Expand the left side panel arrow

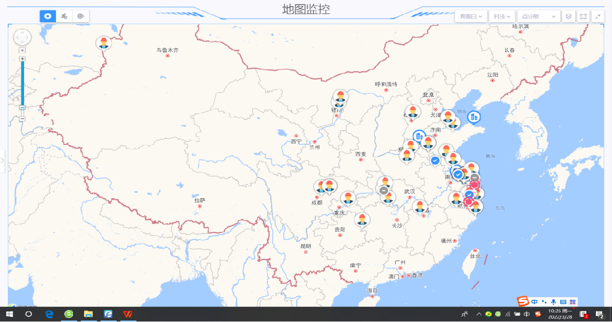pyautogui.click(x=3, y=160)
